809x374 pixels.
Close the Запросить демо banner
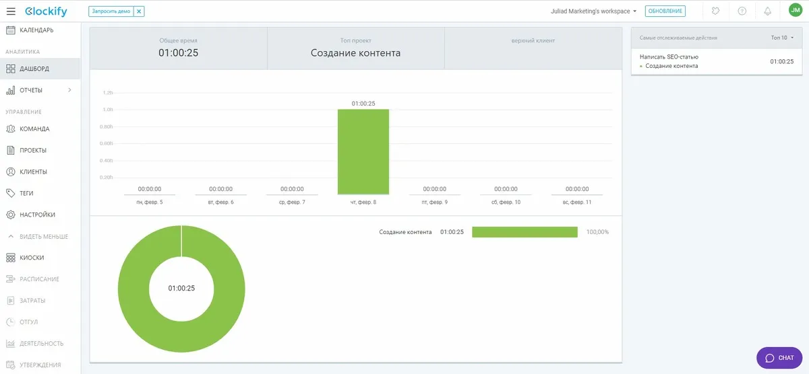point(139,11)
